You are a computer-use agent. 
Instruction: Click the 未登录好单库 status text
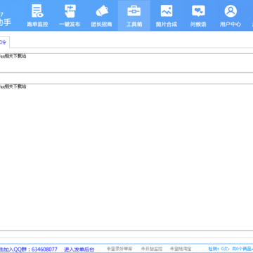click(119, 249)
